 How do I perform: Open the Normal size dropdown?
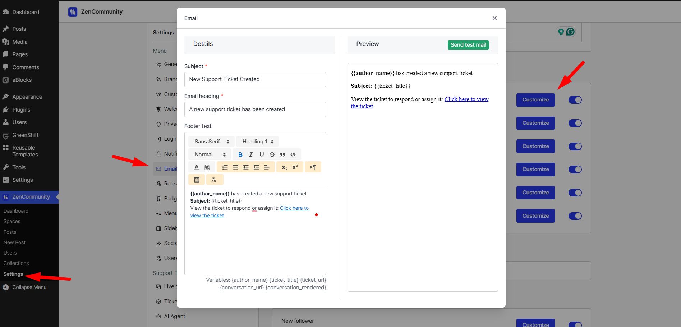(x=210, y=155)
